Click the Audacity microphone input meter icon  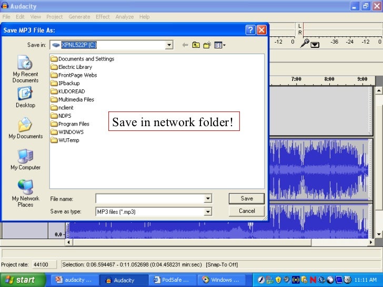click(x=305, y=43)
